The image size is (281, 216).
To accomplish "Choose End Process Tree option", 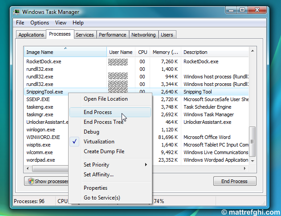I will point(110,122).
